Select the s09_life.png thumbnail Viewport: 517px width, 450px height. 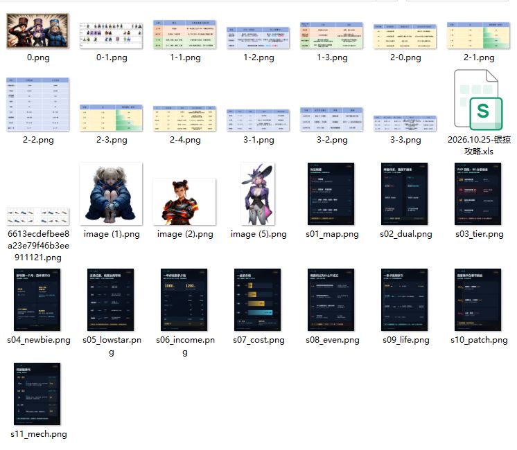405,300
